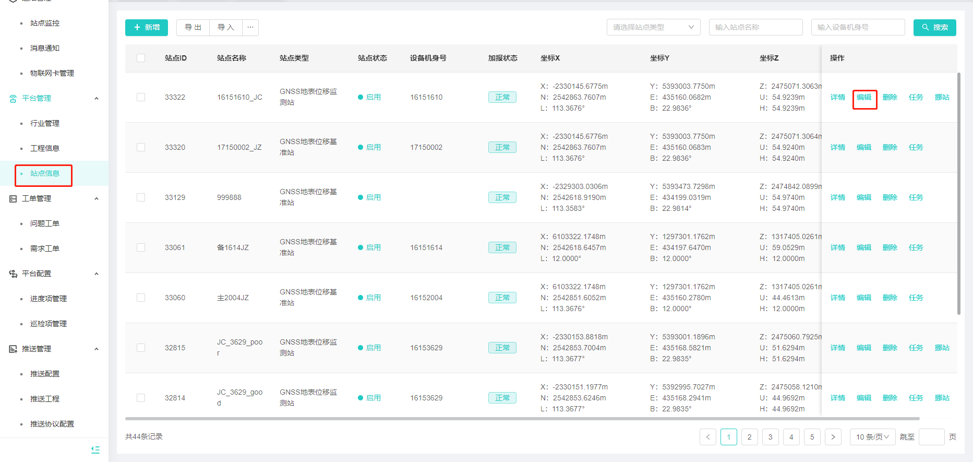Viewport: 973px width, 462px height.
Task: Click the 工单管理 work order icon
Action: point(13,199)
